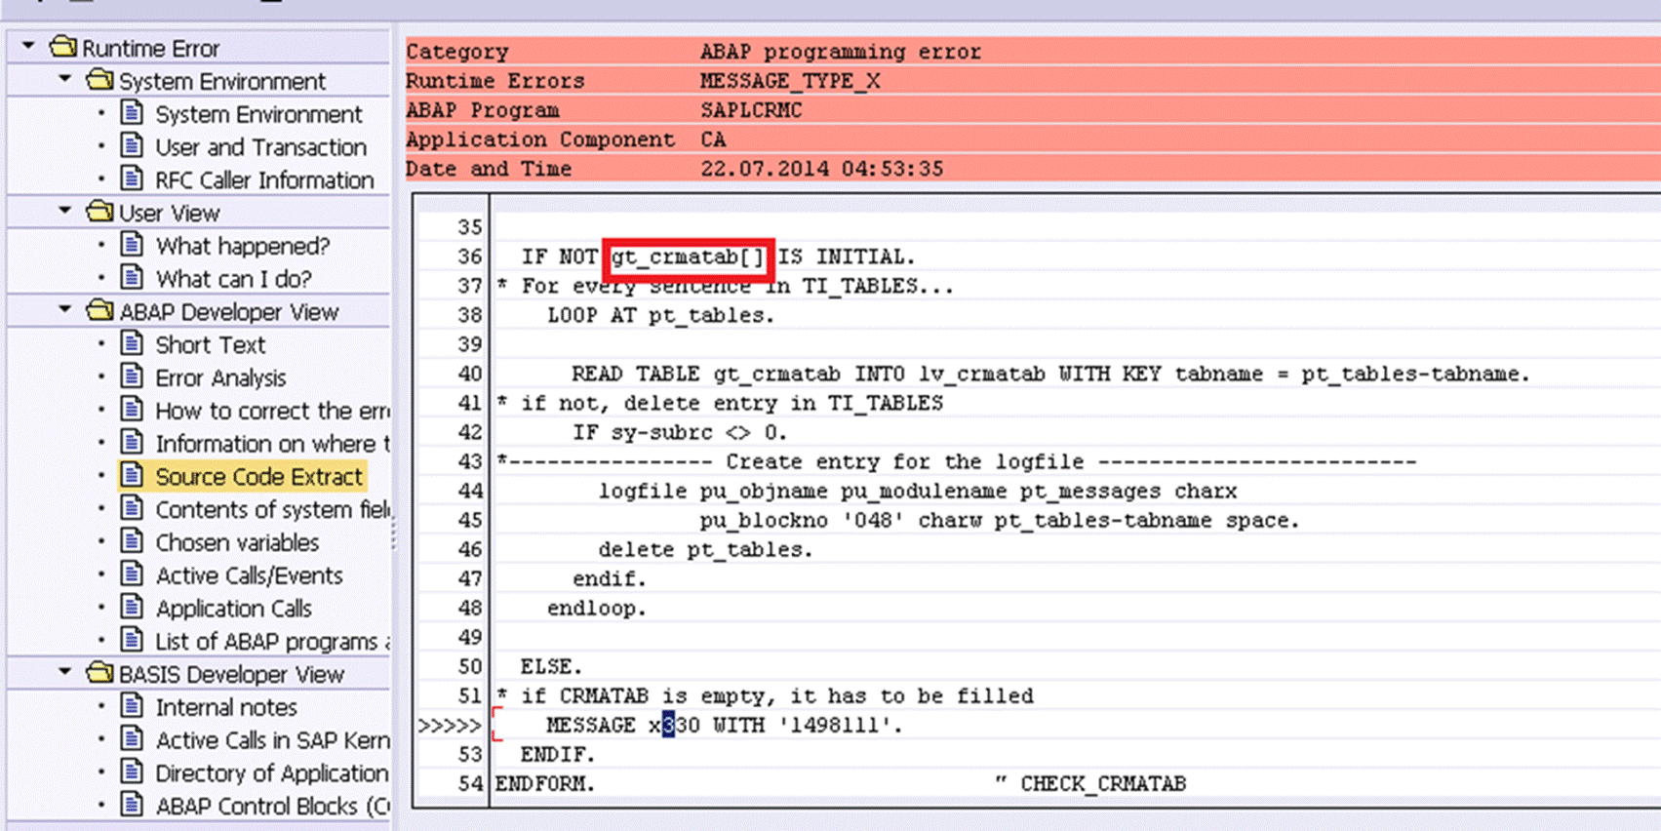The width and height of the screenshot is (1661, 831).
Task: Collapse the Runtime Error root node
Action: click(x=28, y=46)
